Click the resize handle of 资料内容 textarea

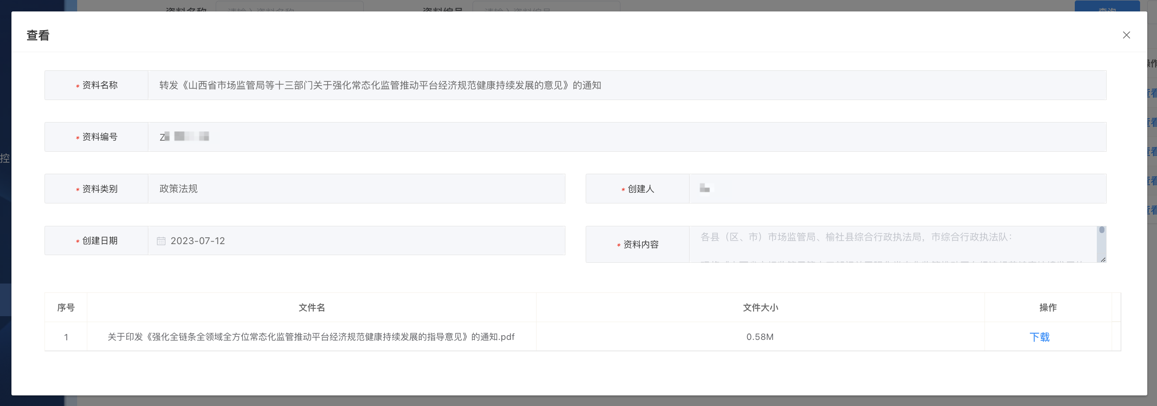[x=1103, y=260]
